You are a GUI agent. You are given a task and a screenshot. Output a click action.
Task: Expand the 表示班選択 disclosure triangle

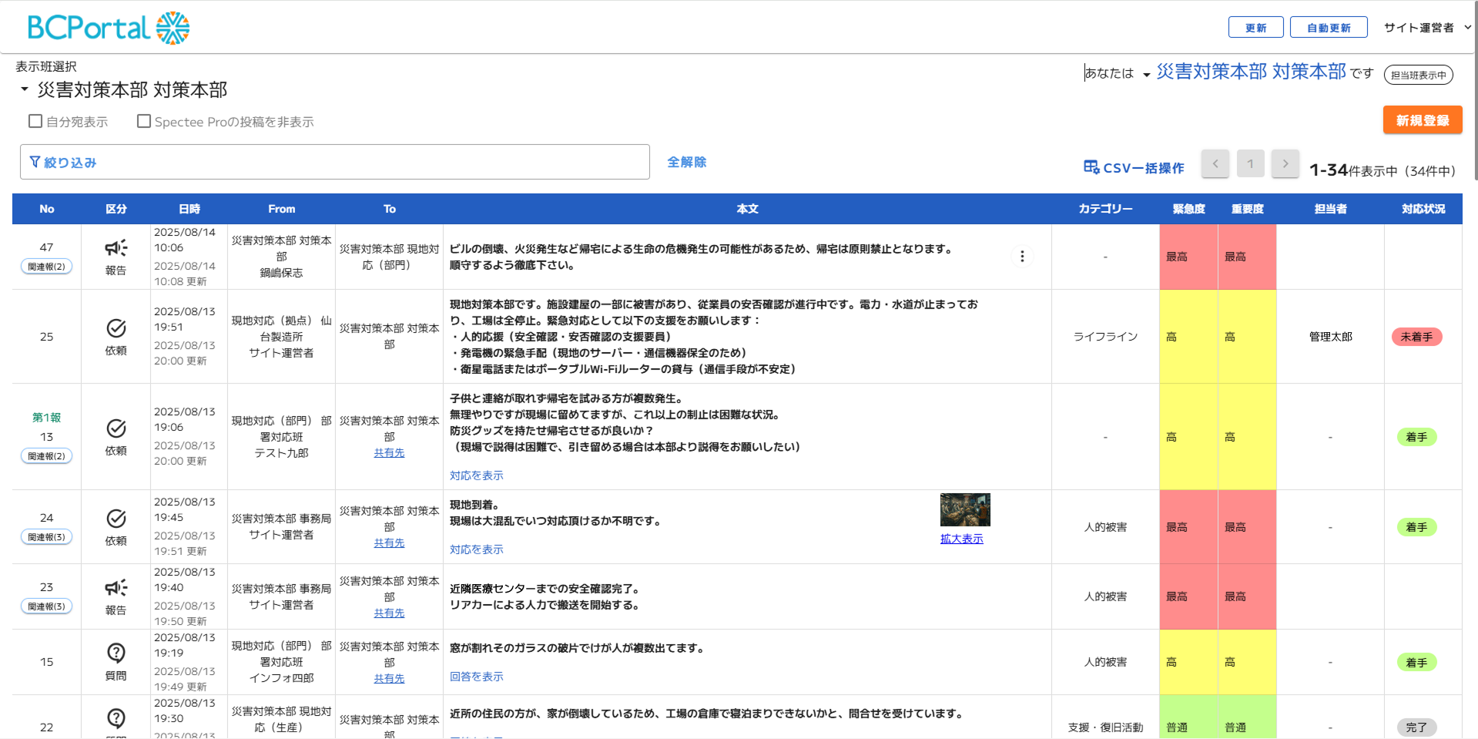tap(23, 89)
